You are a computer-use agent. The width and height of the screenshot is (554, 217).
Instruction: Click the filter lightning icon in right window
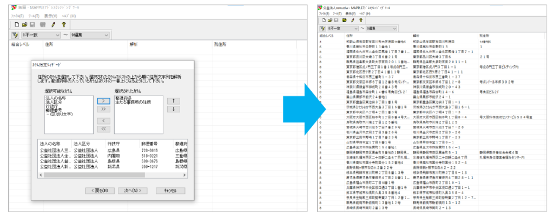323,28
